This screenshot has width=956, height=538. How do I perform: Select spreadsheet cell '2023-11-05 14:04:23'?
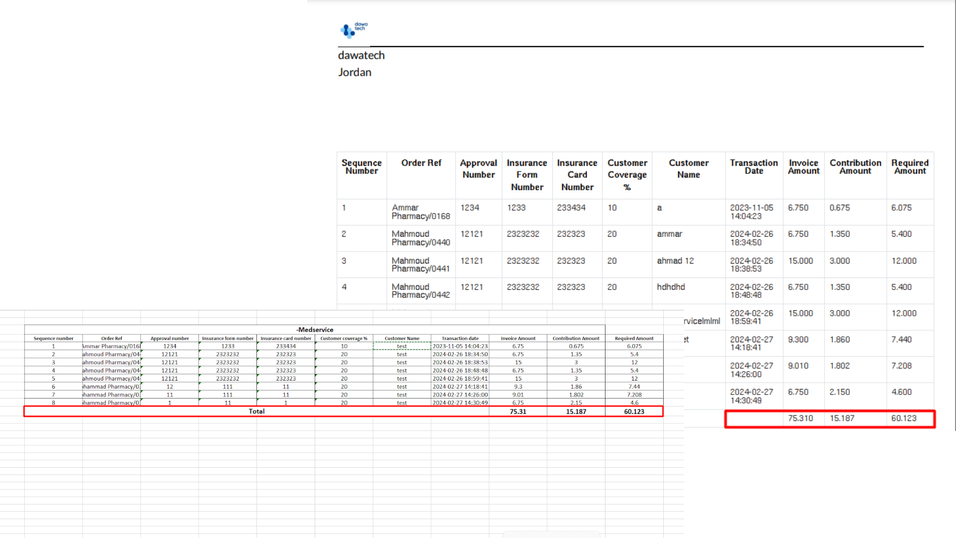[460, 346]
